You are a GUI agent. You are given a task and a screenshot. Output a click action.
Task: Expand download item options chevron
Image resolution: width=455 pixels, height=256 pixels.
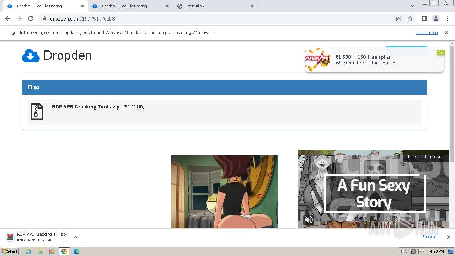point(75,237)
